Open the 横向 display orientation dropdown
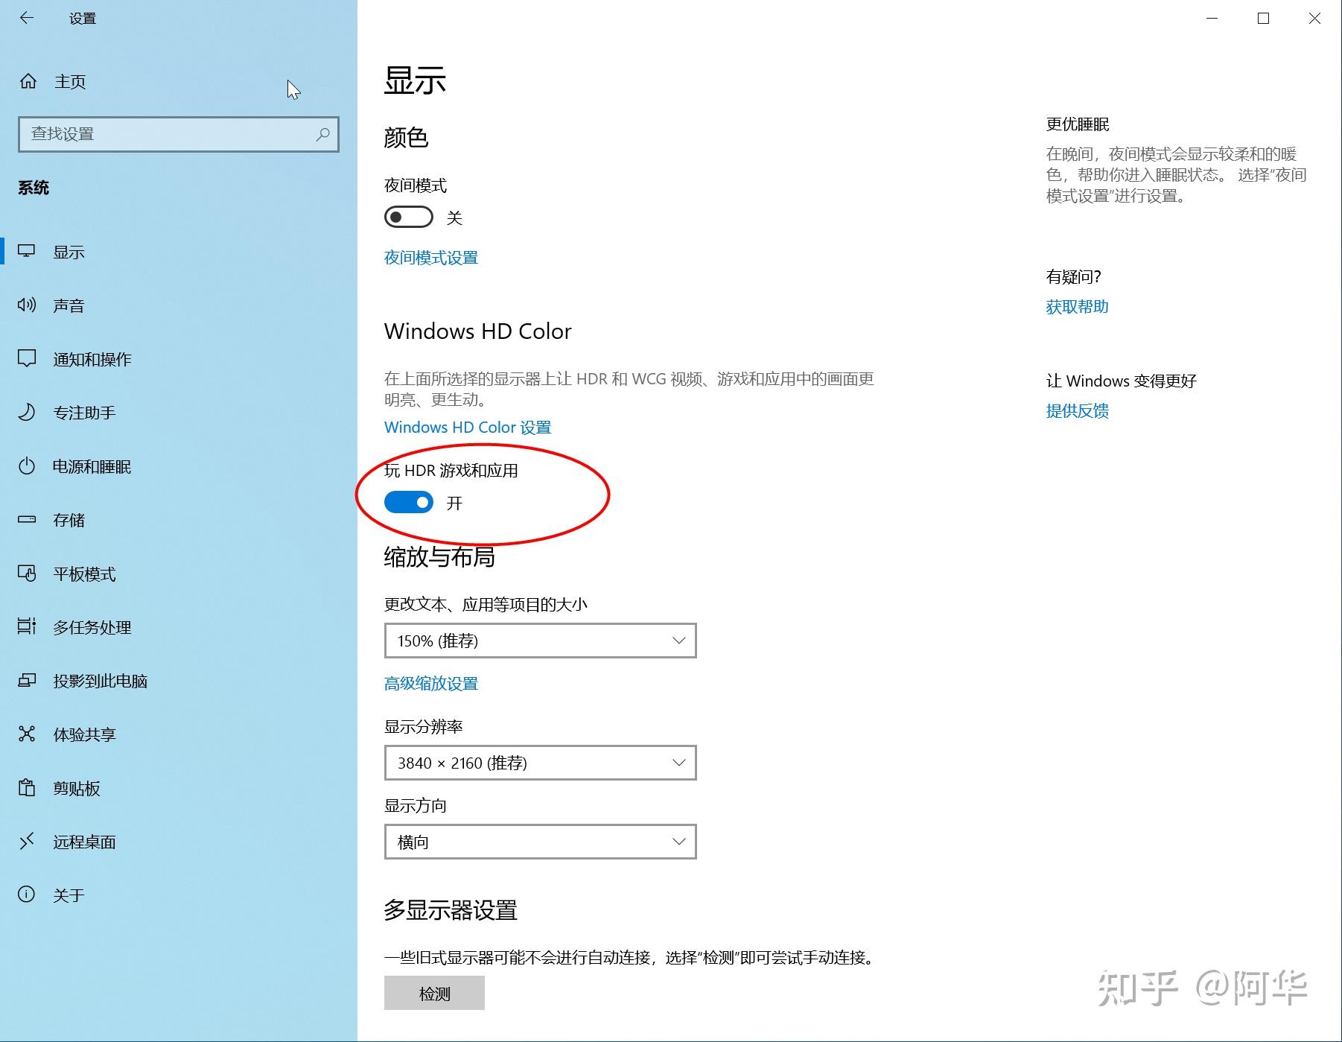Image resolution: width=1342 pixels, height=1042 pixels. [x=540, y=842]
